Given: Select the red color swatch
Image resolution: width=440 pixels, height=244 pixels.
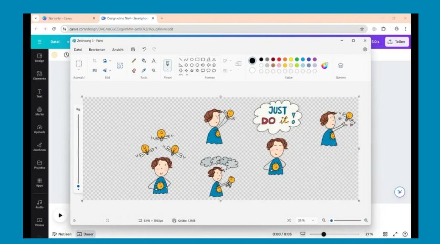Looking at the screenshot, I should tap(279, 59).
